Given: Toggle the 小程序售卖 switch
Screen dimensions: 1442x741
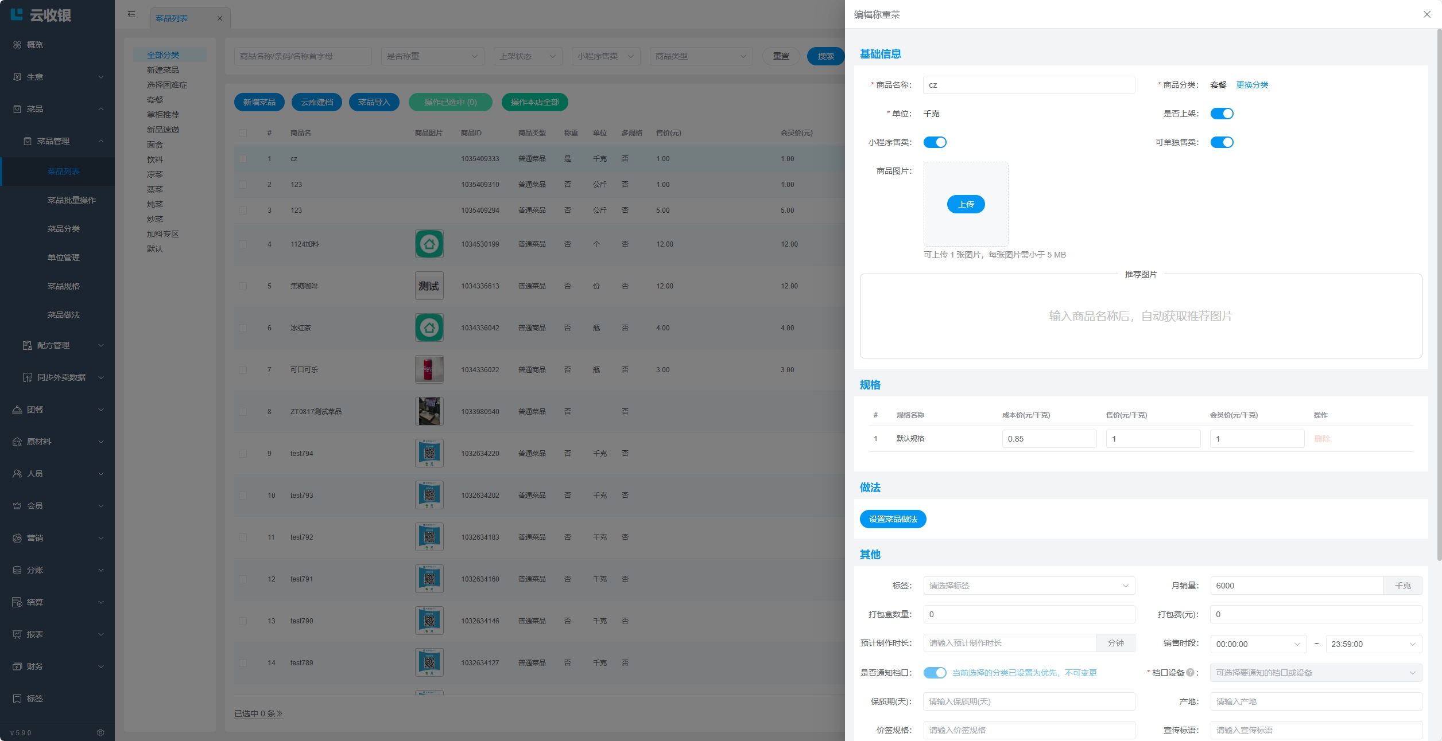Looking at the screenshot, I should 935,142.
